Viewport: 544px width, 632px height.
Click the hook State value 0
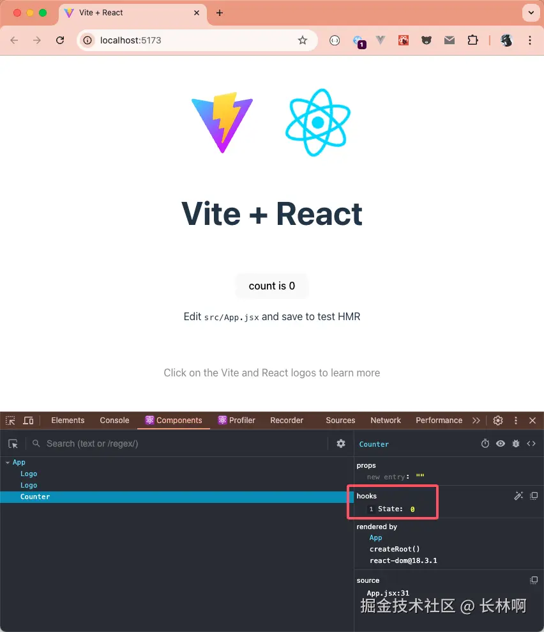[x=412, y=509]
